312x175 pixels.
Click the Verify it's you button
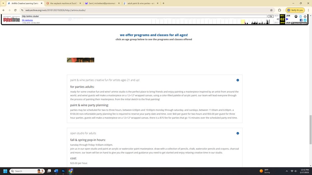click(x=295, y=10)
